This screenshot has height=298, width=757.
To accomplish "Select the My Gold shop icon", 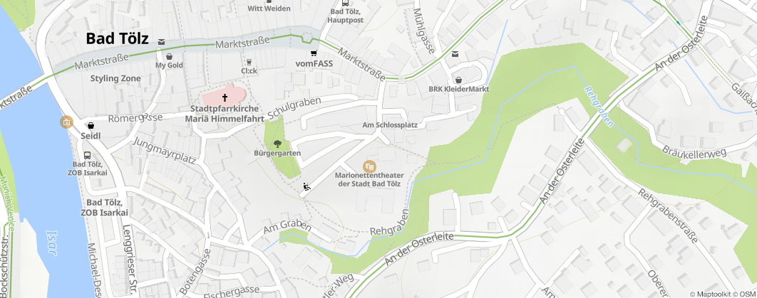I will coord(169,56).
